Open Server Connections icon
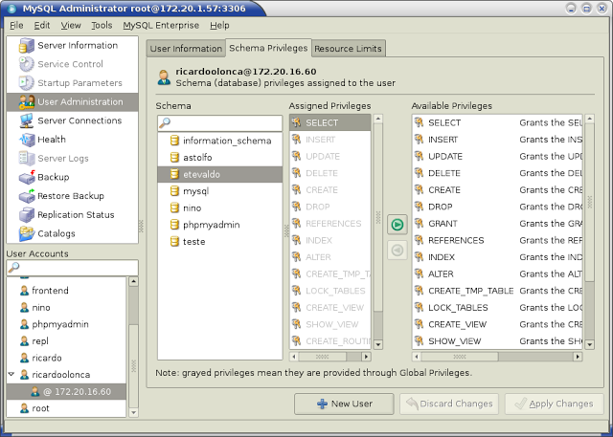This screenshot has width=613, height=437. point(27,120)
